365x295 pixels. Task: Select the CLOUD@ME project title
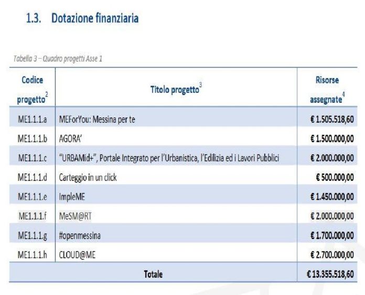[x=78, y=255]
